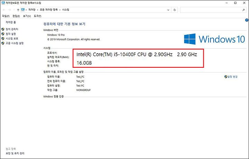Click the 16.0GB memory value
The width and height of the screenshot is (249, 159).
tap(84, 63)
